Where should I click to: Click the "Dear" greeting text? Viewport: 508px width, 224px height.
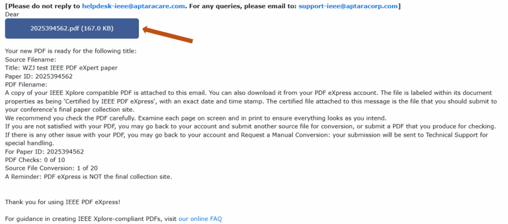click(12, 14)
